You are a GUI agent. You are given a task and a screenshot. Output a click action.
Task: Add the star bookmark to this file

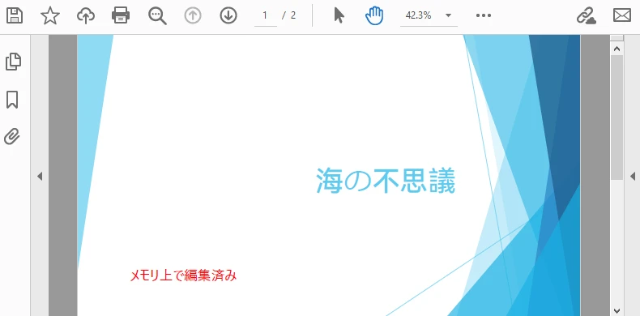tap(50, 16)
